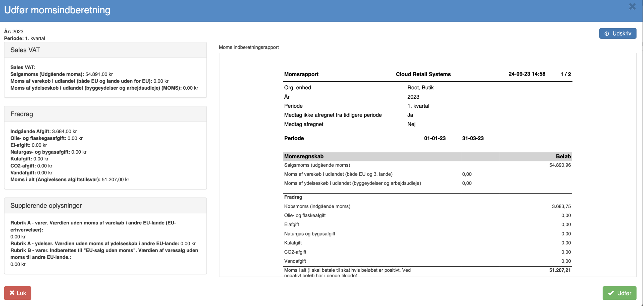Click the Supplerende oplysninger panel header

coord(105,206)
